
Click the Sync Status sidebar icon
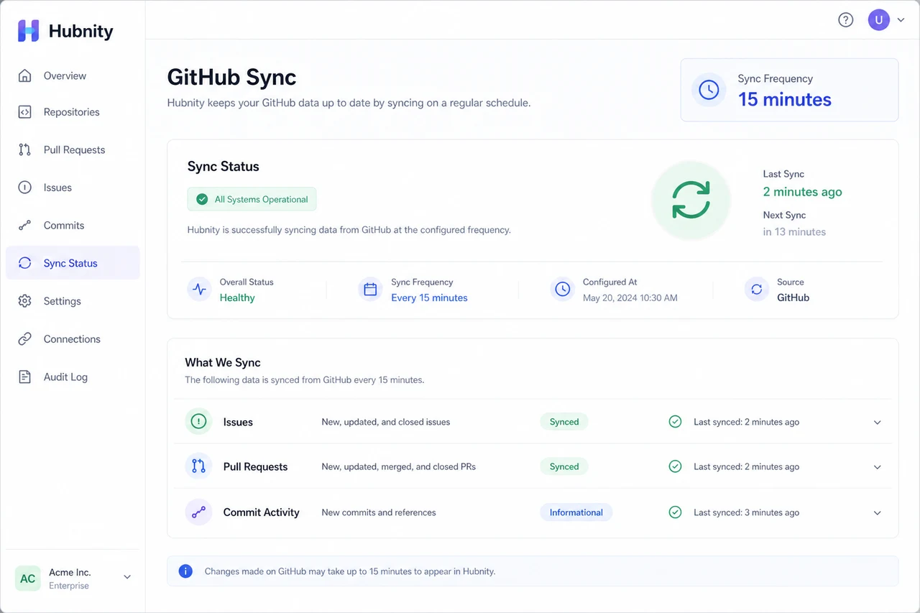[24, 263]
